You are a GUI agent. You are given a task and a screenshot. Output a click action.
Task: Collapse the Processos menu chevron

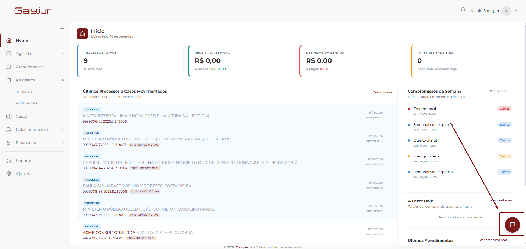tap(63, 80)
